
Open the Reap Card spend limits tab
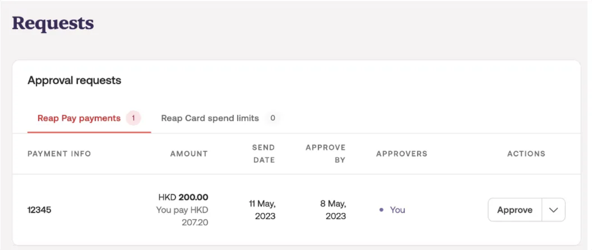[210, 118]
